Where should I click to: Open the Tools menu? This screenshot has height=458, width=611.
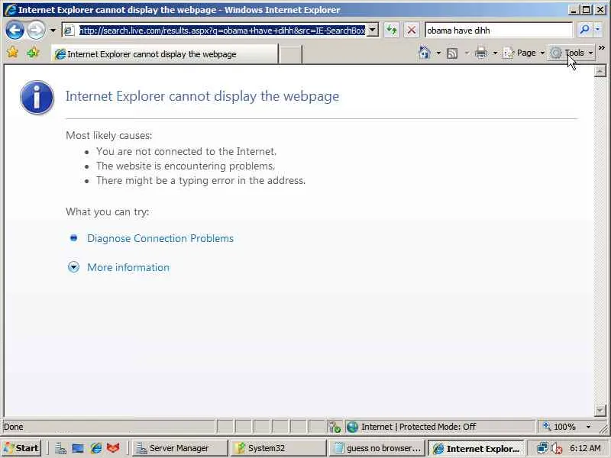[x=571, y=53]
